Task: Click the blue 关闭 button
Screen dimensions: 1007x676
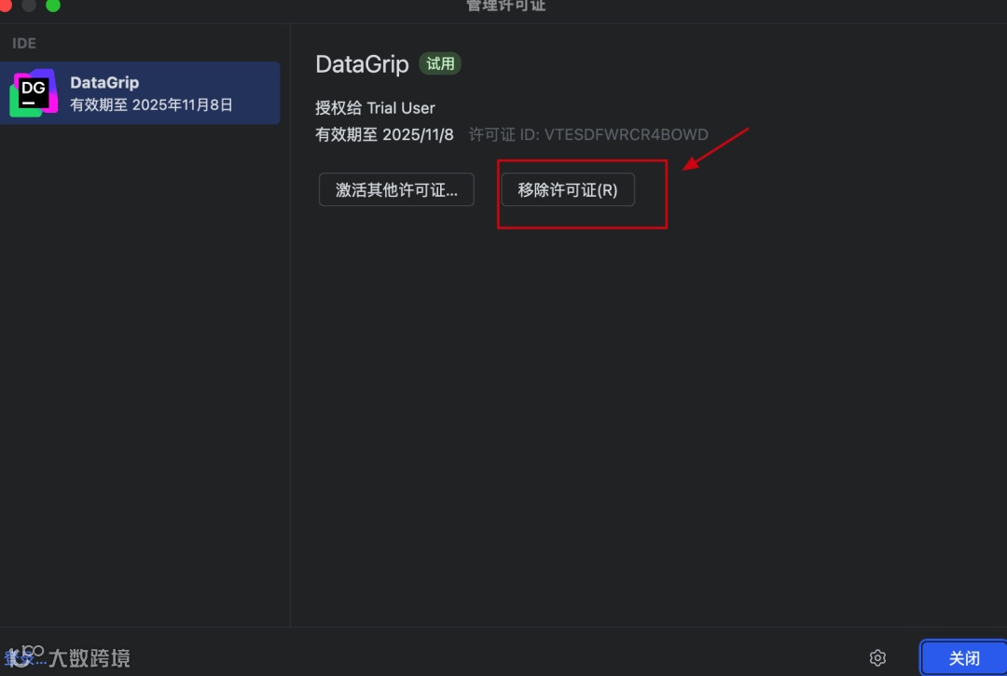Action: [964, 658]
